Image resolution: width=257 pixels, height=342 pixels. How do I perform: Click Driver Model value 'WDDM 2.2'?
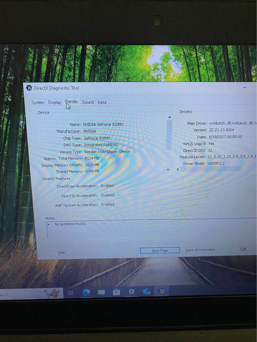[216, 163]
